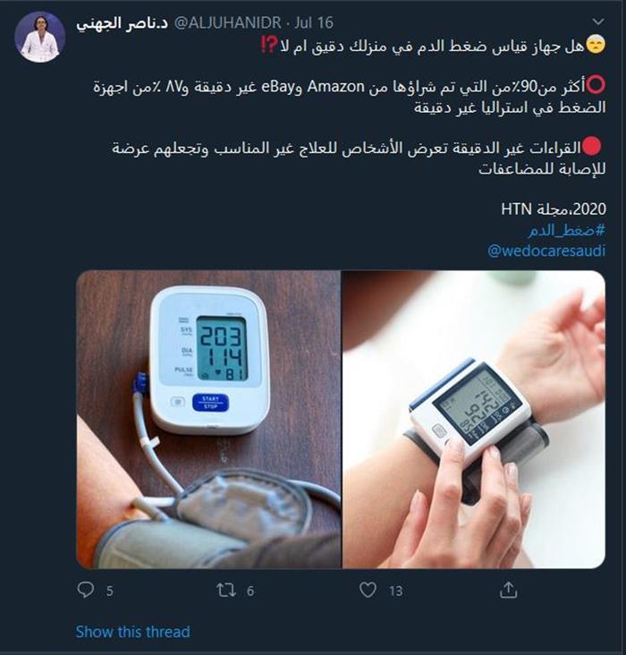626x655 pixels.
Task: Click the retweet count 6
Action: click(250, 591)
